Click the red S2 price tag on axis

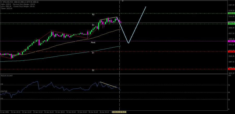(231, 69)
